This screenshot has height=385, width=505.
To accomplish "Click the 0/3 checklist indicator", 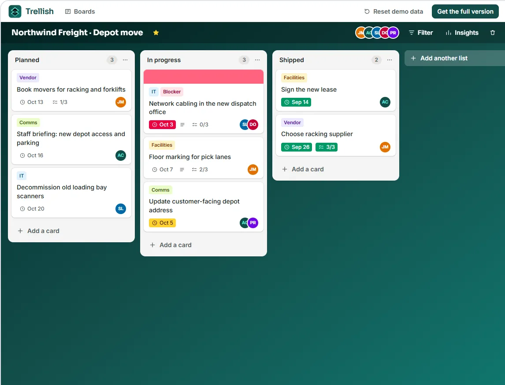I will pyautogui.click(x=200, y=125).
